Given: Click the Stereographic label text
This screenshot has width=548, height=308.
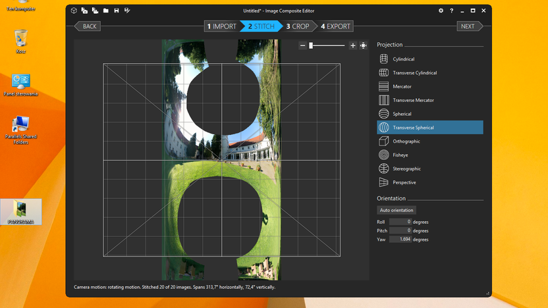Looking at the screenshot, I should (x=406, y=168).
